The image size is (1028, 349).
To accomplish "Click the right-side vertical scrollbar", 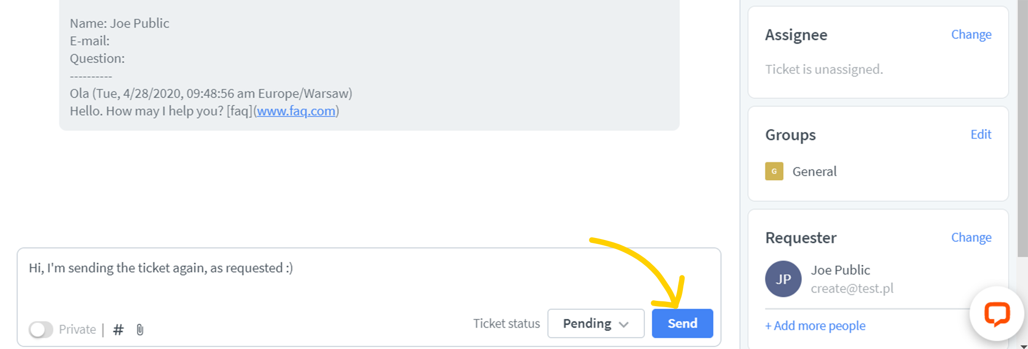I will (x=1022, y=127).
